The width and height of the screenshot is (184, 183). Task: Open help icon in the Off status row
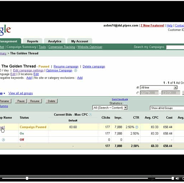pyautogui.click(x=3, y=140)
